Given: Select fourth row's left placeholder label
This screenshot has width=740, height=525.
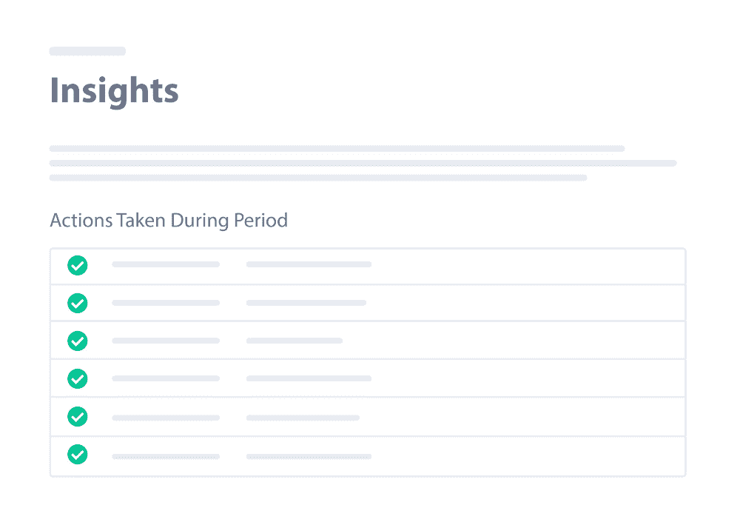Looking at the screenshot, I should pos(166,378).
